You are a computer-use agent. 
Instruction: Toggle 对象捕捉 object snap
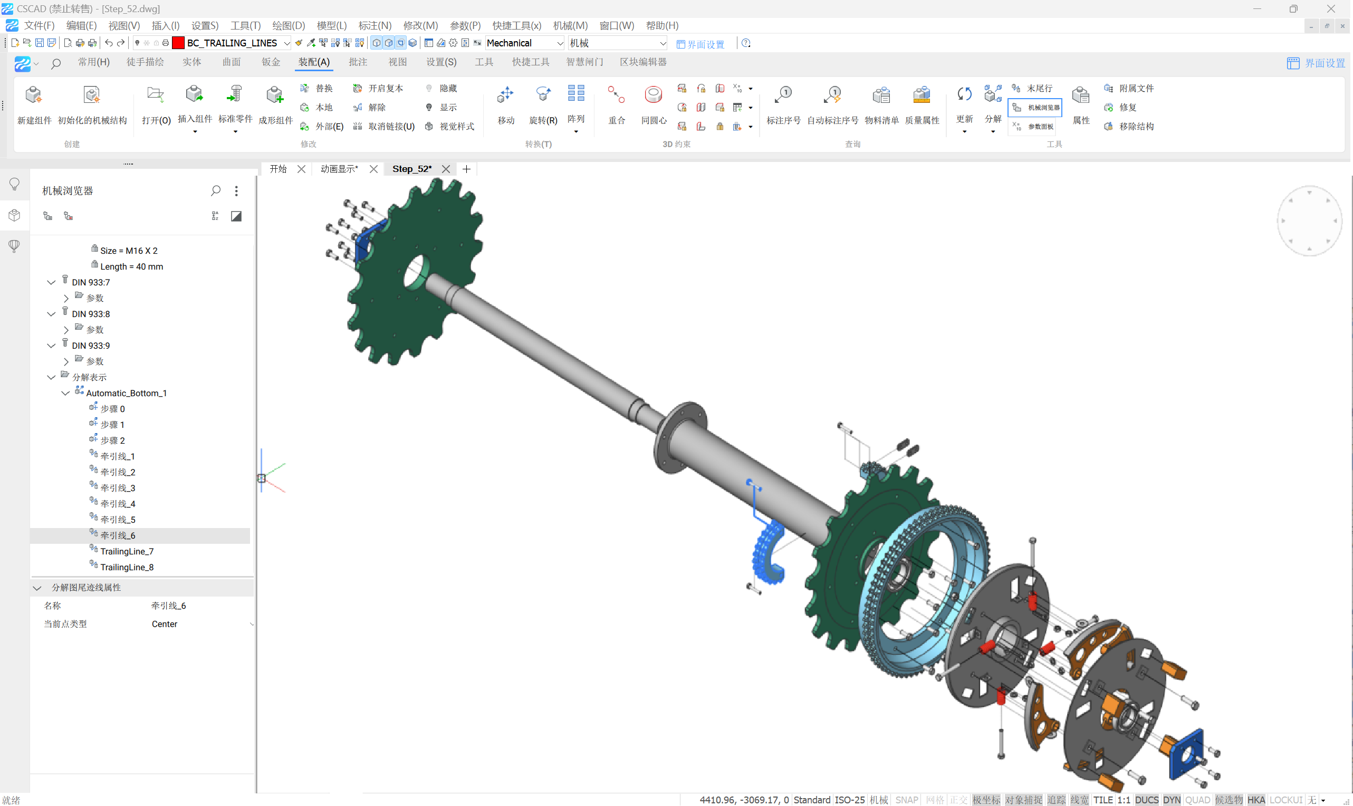click(1023, 800)
